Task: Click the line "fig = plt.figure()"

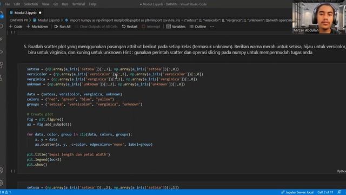Action: [x=45, y=119]
